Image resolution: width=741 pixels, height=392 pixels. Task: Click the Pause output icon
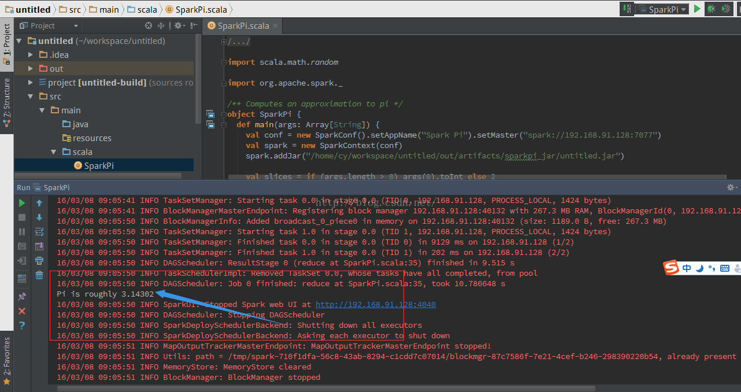click(22, 232)
